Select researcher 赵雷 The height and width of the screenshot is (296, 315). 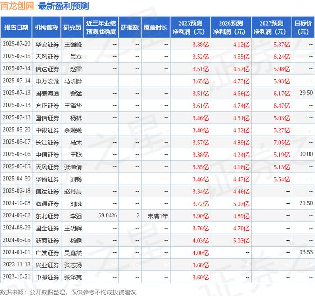click(76, 69)
